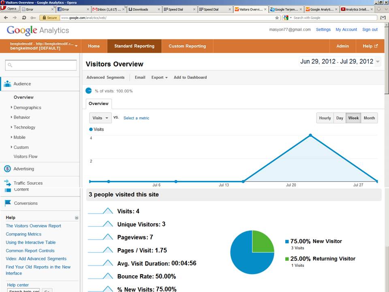Select the Week graph interval
The height and width of the screenshot is (292, 389).
tap(353, 118)
